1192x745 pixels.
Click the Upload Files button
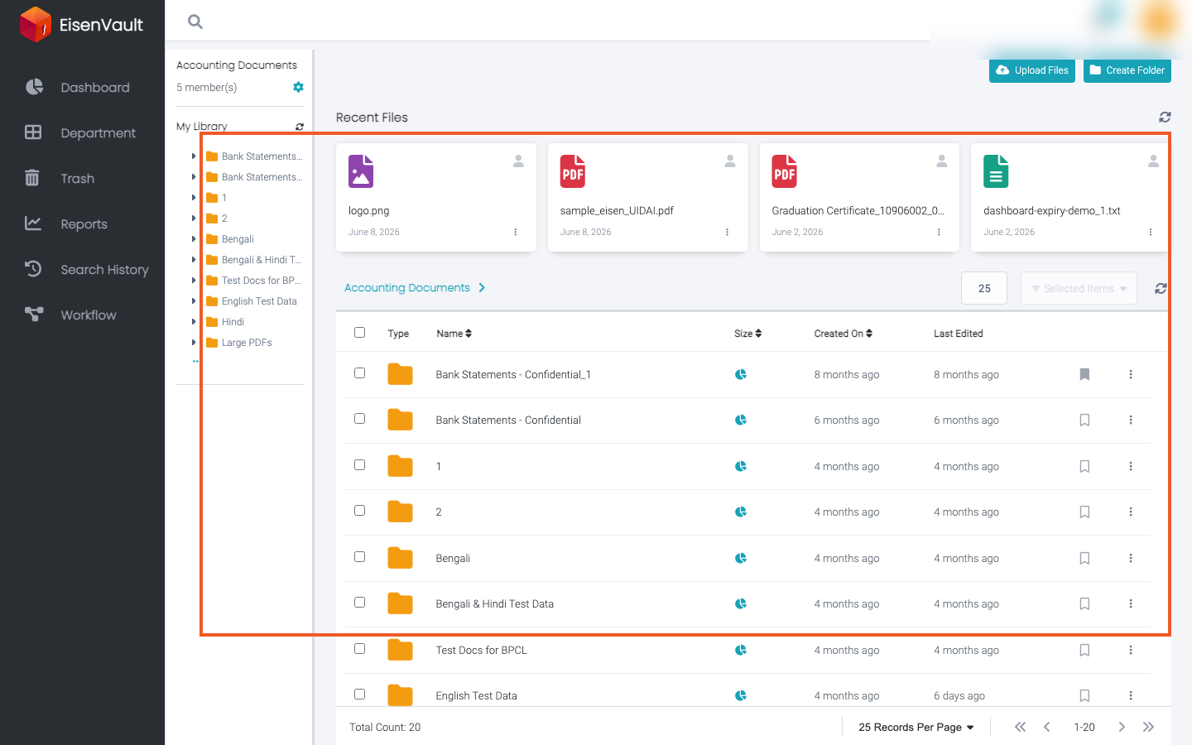[1032, 70]
